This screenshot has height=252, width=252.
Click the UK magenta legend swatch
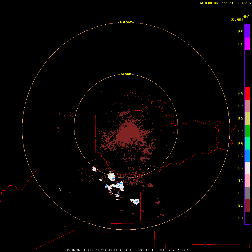(247, 44)
